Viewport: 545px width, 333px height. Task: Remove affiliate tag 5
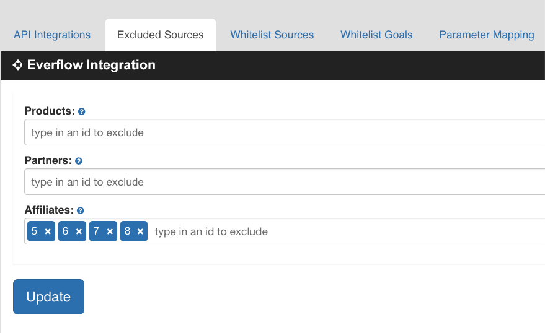48,231
